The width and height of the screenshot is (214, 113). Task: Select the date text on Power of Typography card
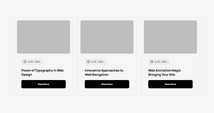click(x=34, y=62)
